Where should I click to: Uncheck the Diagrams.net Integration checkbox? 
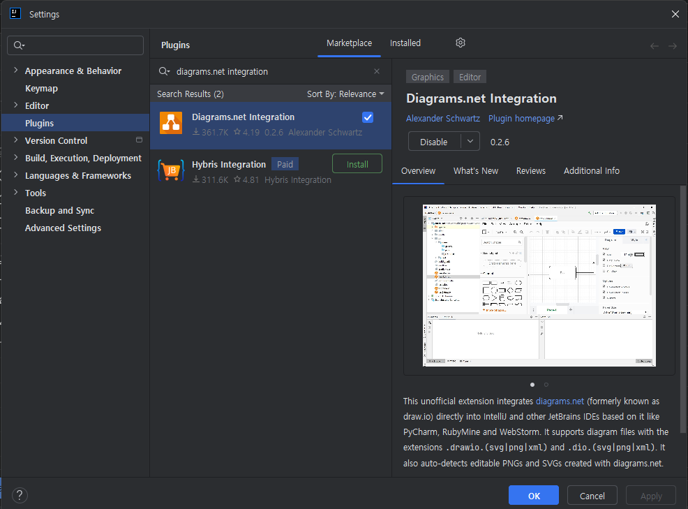pyautogui.click(x=368, y=117)
